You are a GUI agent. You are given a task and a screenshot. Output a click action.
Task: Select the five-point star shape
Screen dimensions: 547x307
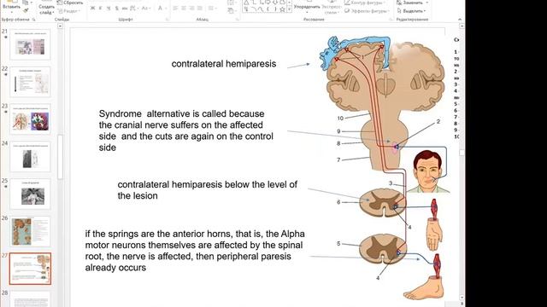pyautogui.click(x=282, y=9)
